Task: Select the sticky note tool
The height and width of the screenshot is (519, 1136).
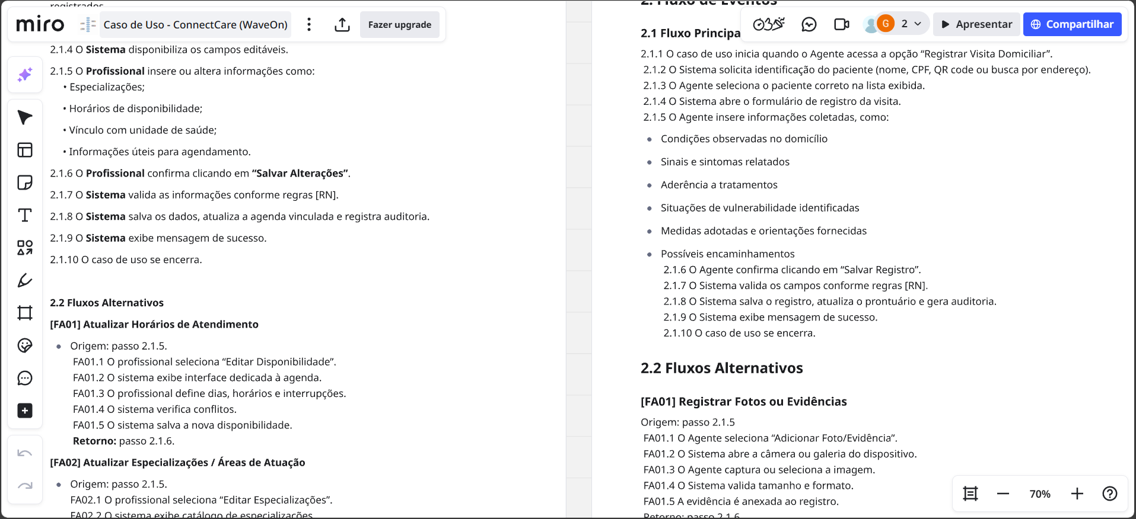Action: coord(25,182)
